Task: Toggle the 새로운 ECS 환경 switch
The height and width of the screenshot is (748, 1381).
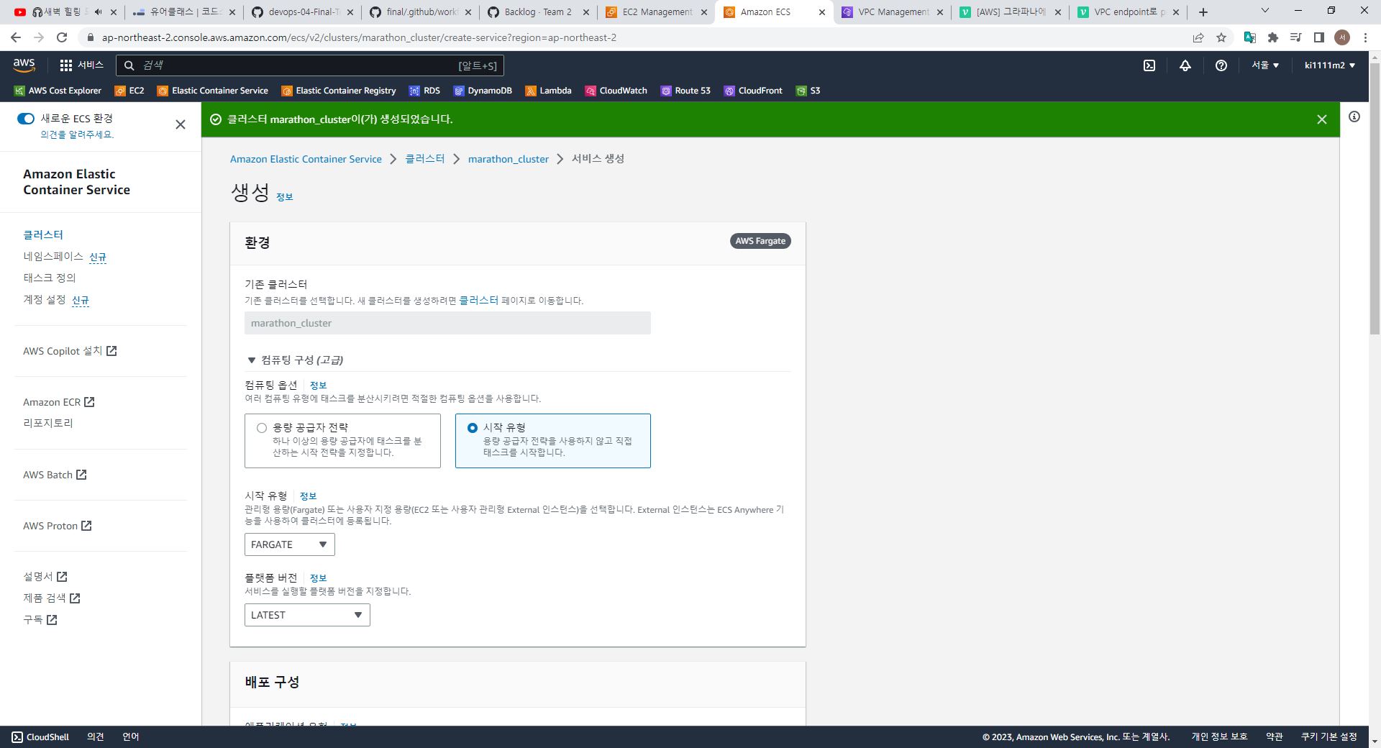Action: click(26, 119)
